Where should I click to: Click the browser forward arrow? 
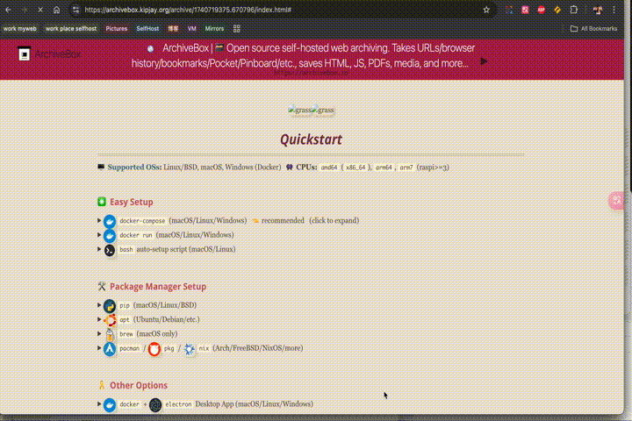pyautogui.click(x=25, y=10)
